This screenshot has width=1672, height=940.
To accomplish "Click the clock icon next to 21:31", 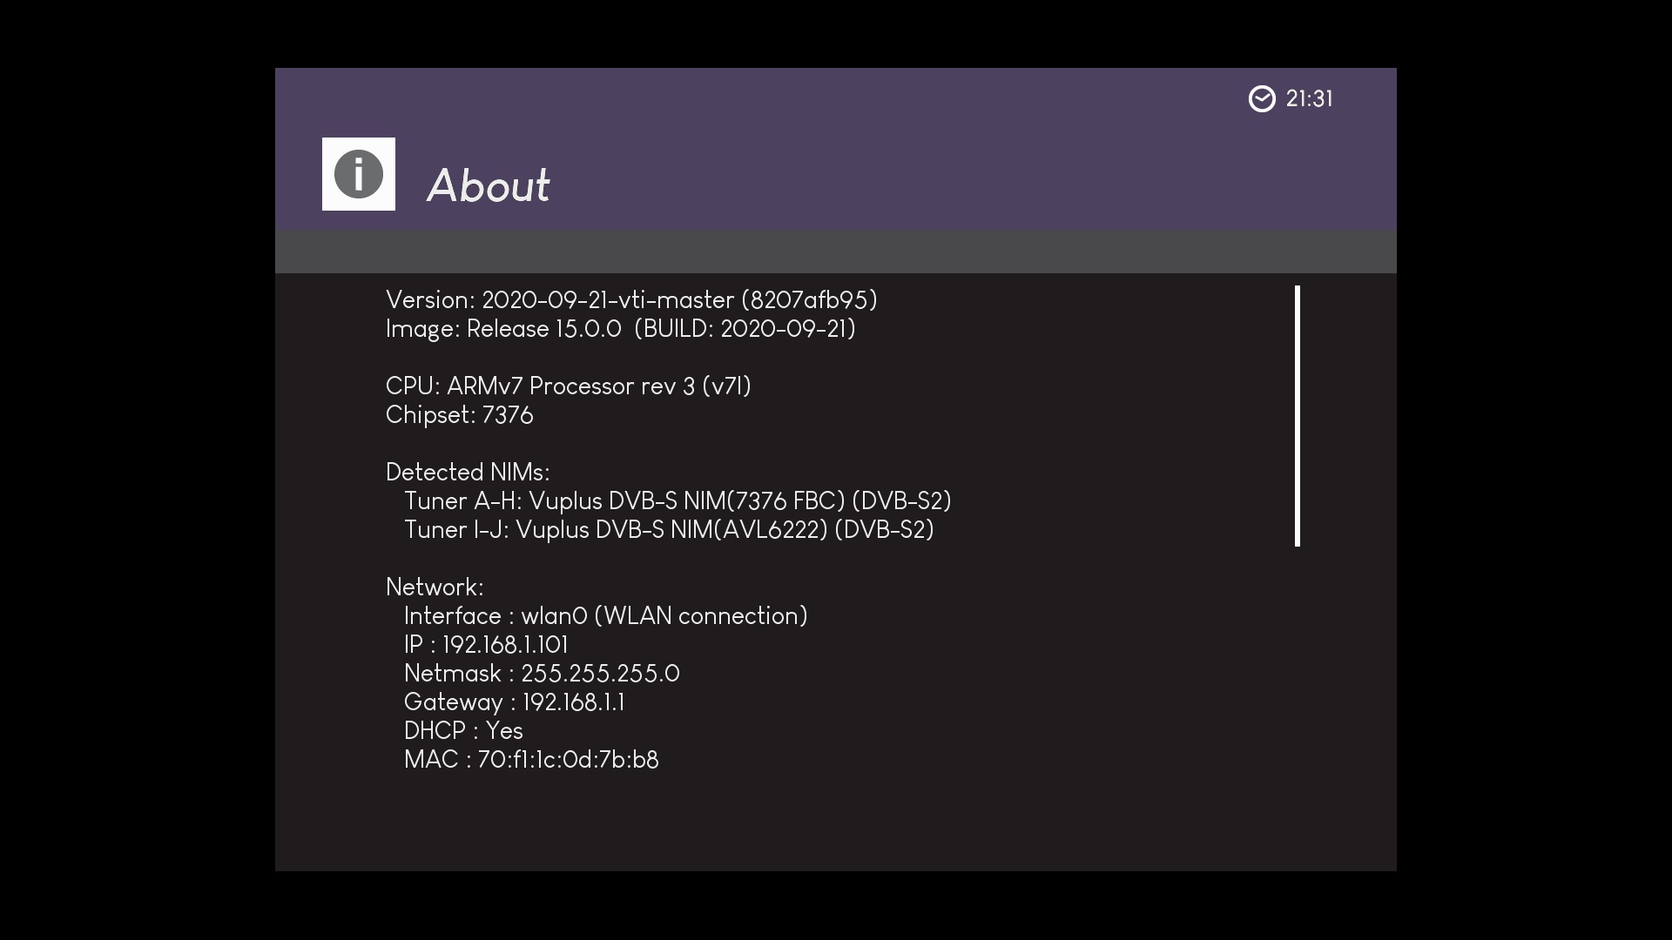I will point(1262,99).
